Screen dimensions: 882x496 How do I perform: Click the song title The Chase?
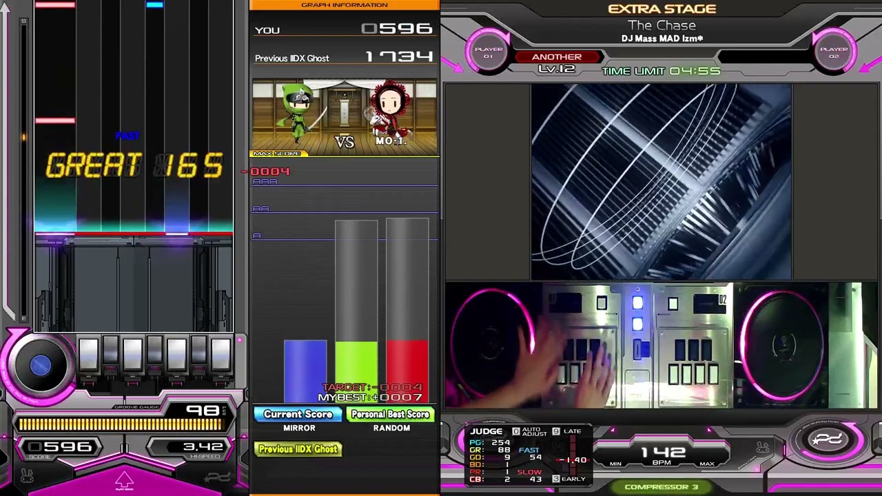tap(661, 25)
